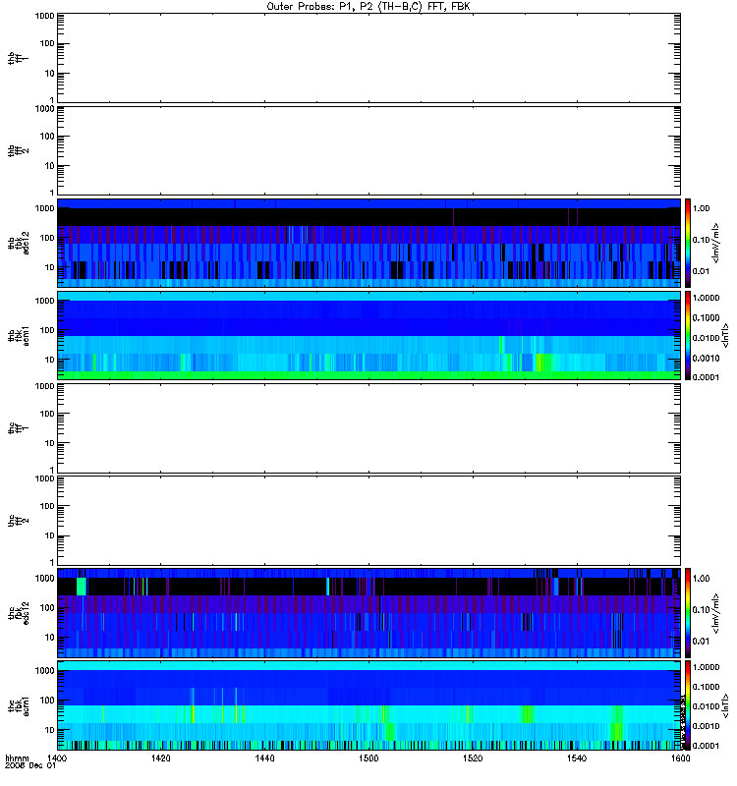This screenshot has height=786, width=737.
Task: Click the 1540 time axis label
Action: click(577, 758)
